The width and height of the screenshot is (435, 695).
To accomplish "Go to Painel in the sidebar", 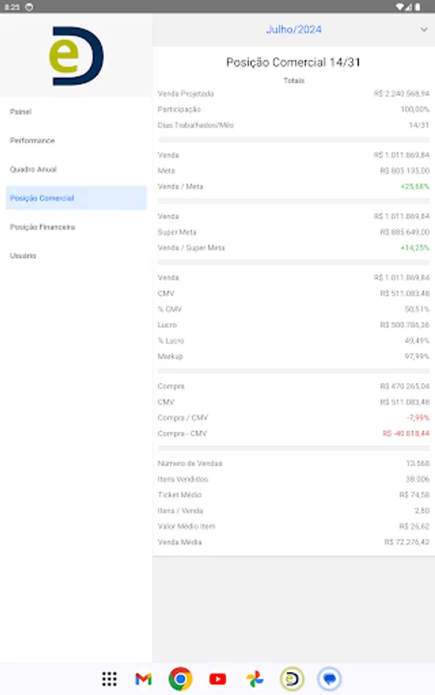I will click(x=21, y=112).
